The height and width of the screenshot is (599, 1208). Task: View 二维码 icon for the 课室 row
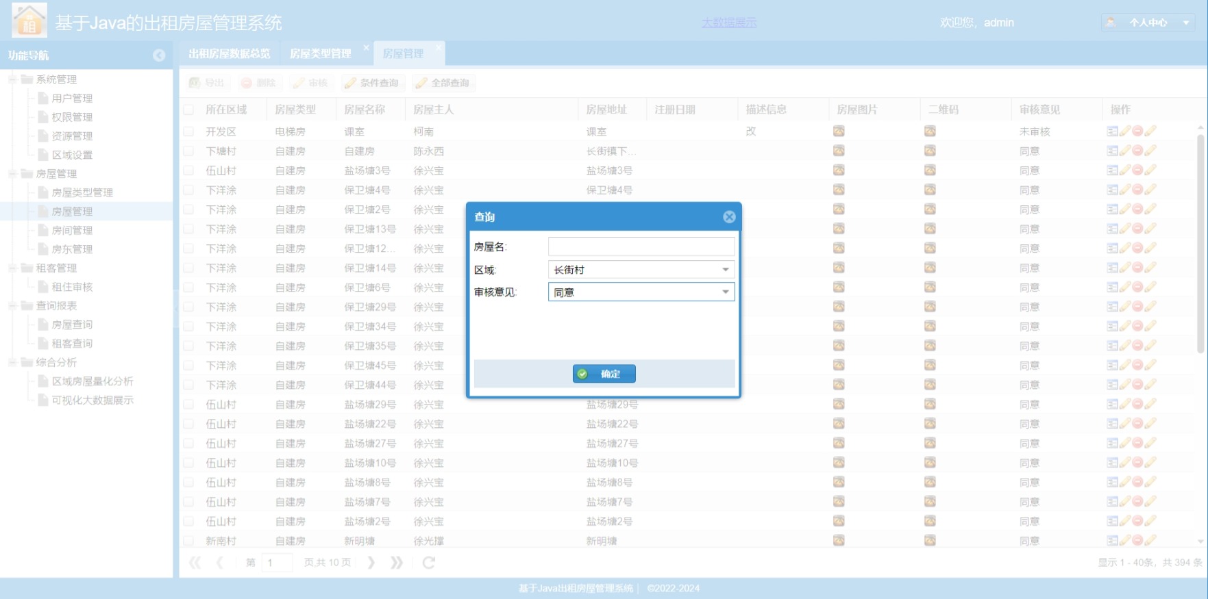pyautogui.click(x=930, y=131)
